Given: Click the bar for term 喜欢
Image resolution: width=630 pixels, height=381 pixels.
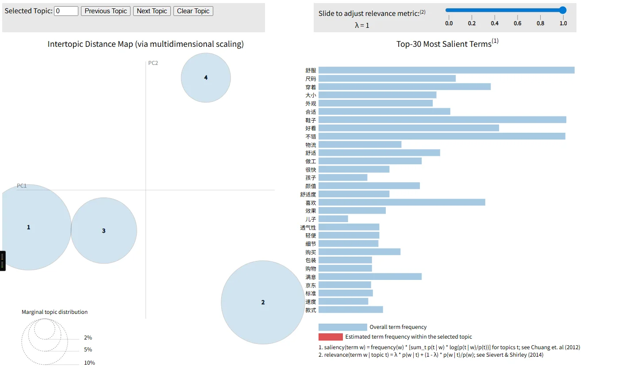Looking at the screenshot, I should [402, 202].
